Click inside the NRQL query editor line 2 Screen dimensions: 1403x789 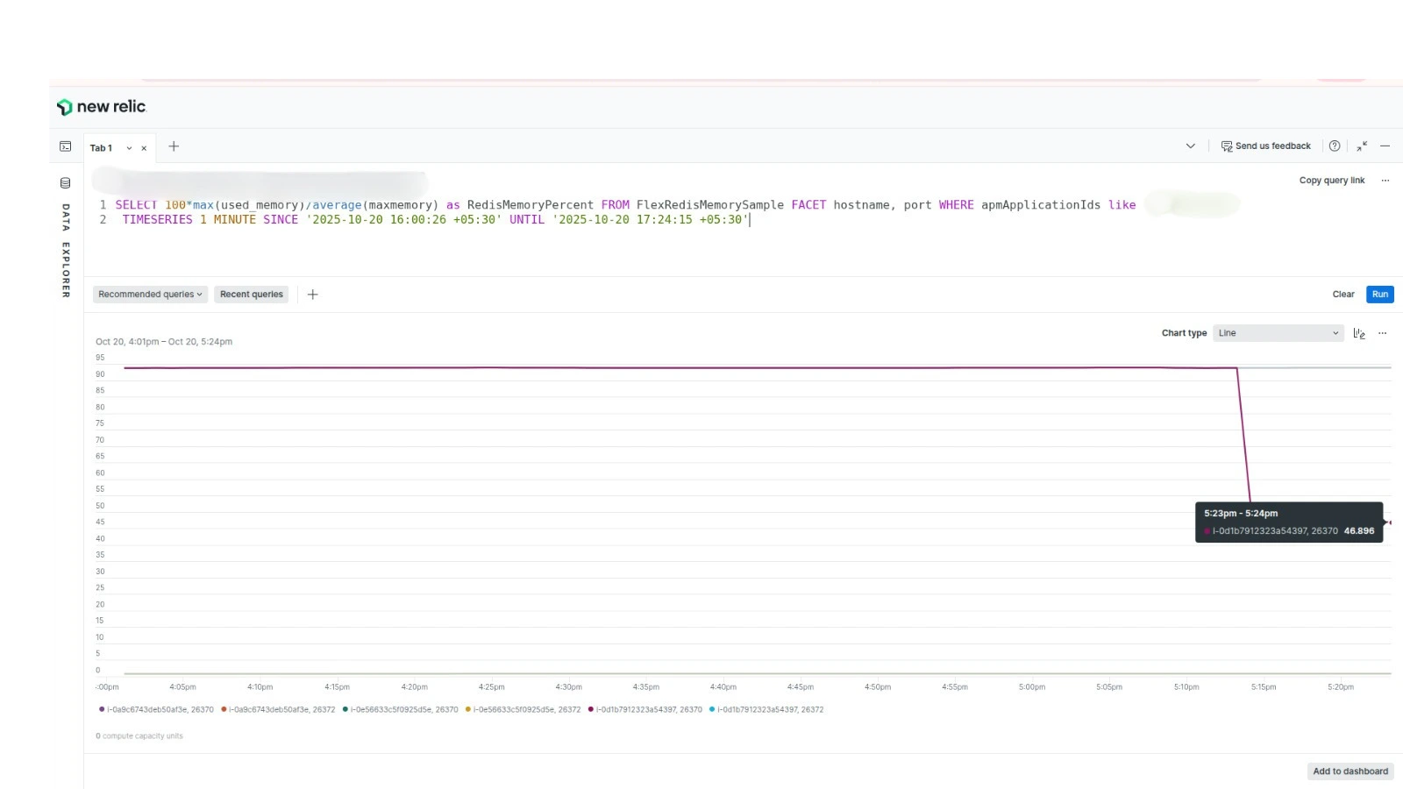(436, 220)
